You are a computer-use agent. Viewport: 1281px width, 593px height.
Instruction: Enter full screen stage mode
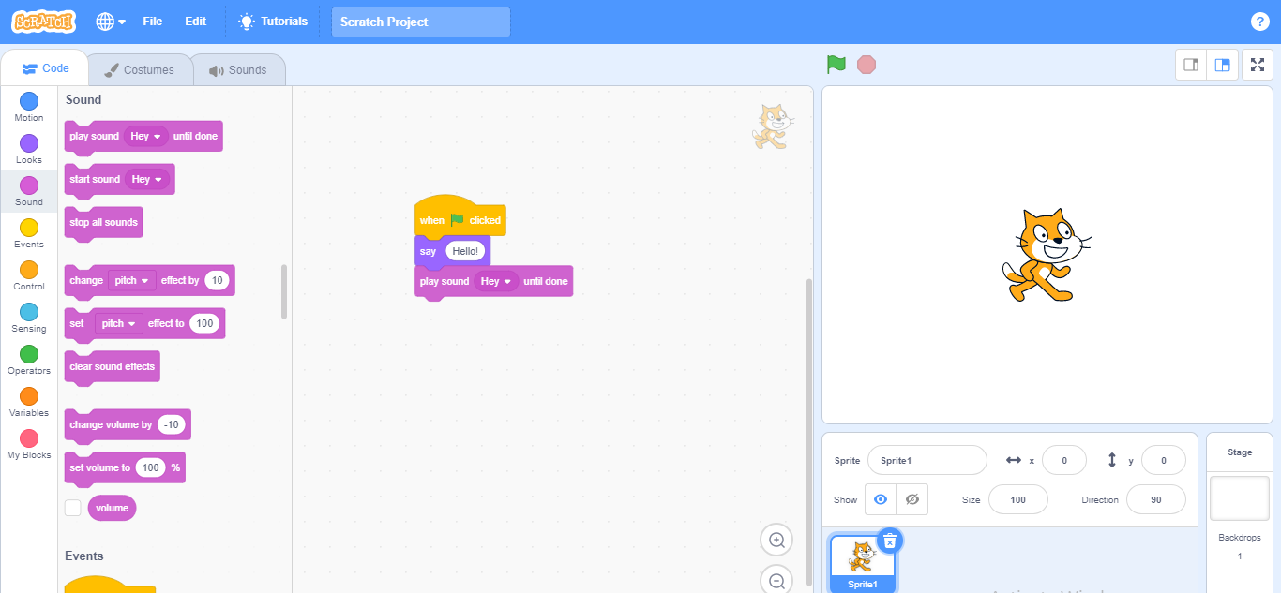pyautogui.click(x=1257, y=65)
